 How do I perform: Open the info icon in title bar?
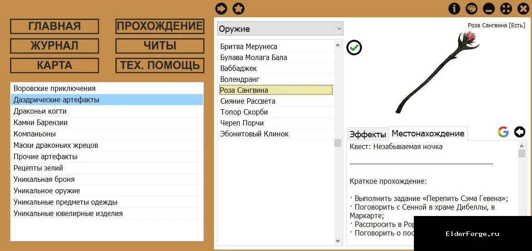point(454,9)
